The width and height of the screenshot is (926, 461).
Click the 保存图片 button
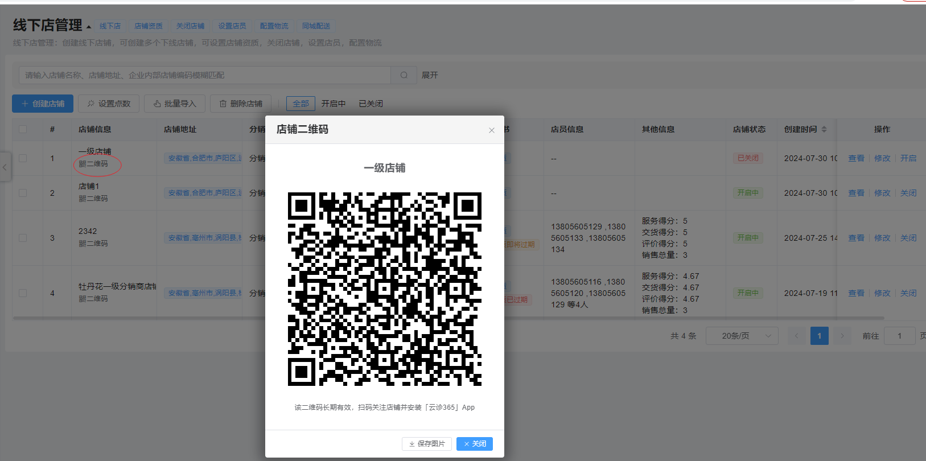click(x=427, y=444)
